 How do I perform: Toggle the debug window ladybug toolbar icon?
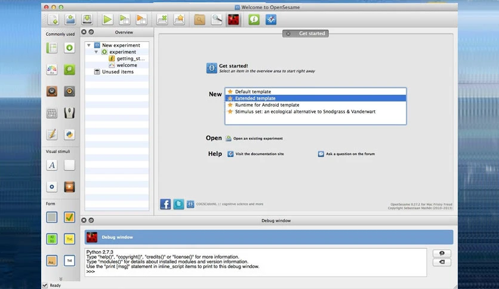point(233,20)
